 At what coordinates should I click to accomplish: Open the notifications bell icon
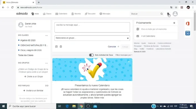pos(168,14)
